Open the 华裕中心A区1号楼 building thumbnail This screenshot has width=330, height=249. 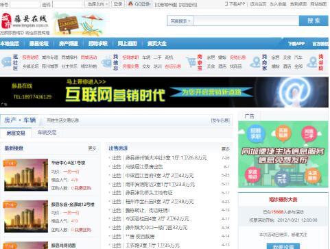[26, 175]
